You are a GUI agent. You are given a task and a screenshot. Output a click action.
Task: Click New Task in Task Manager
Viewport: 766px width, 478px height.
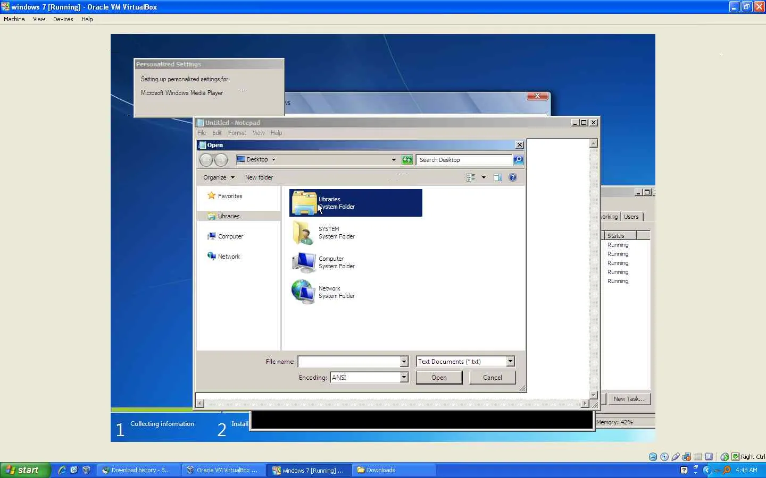coord(629,399)
